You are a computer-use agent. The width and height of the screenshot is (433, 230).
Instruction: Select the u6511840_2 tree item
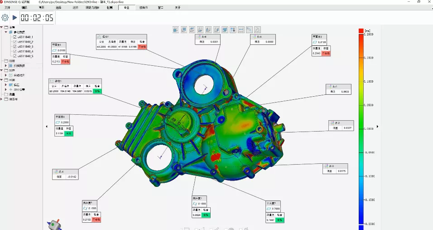point(25,42)
